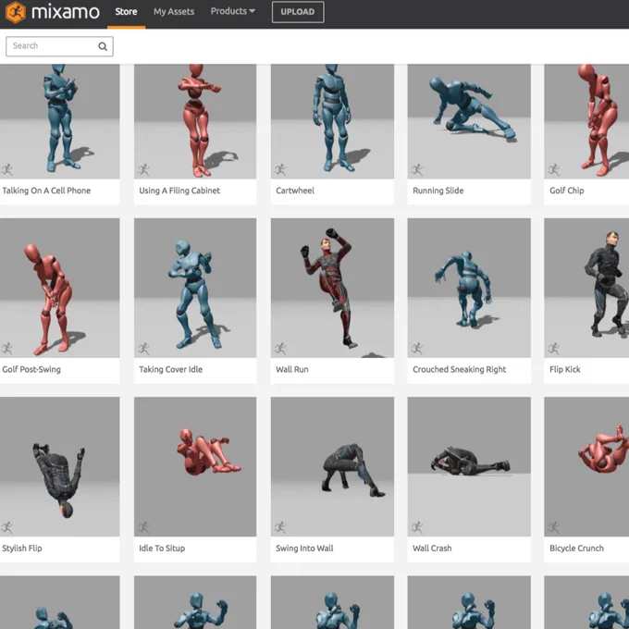Click the 'Stylish Flip' title text
The height and width of the screenshot is (629, 629).
[22, 549]
